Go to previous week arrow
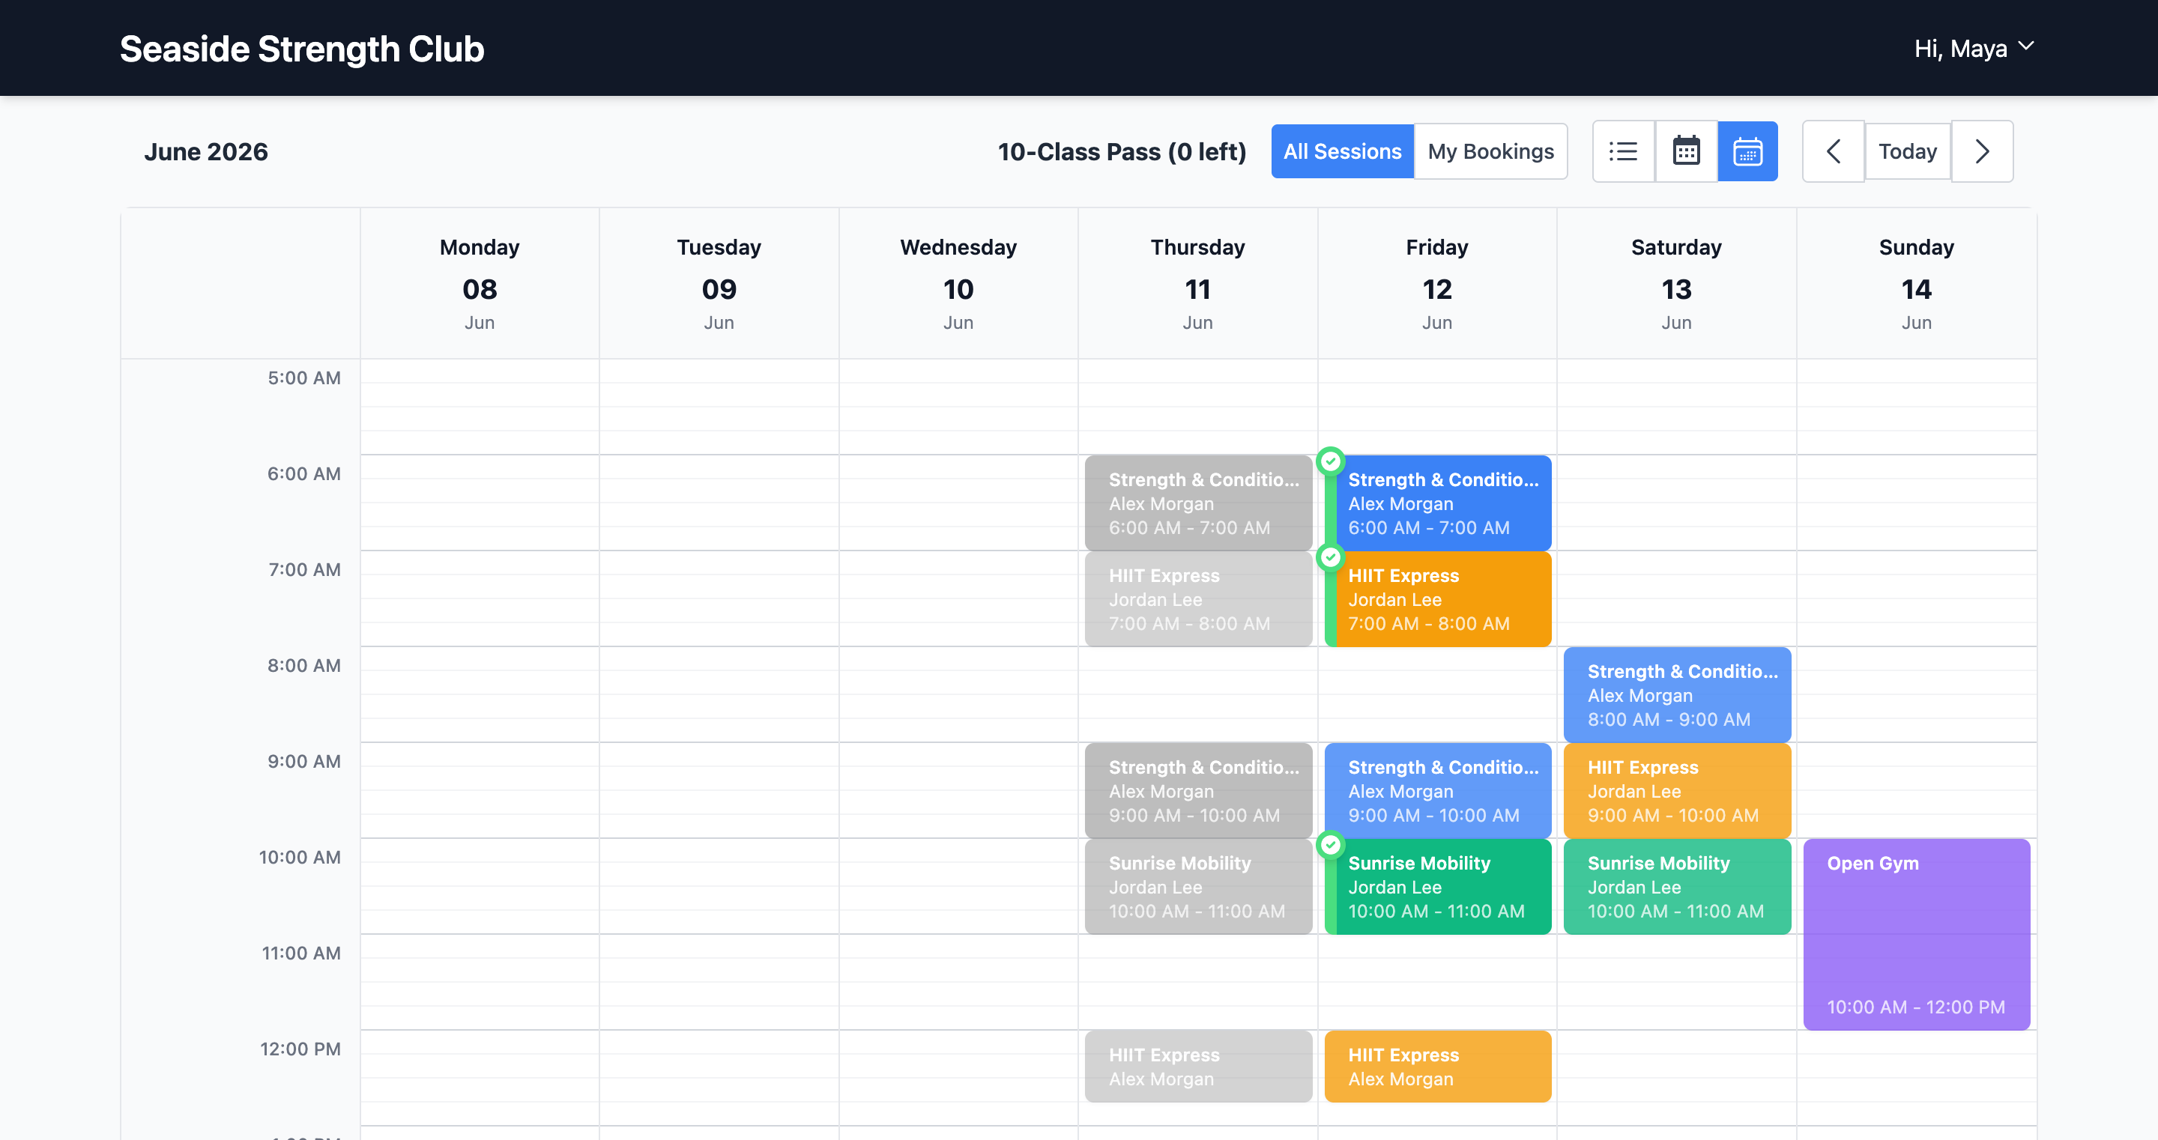Image resolution: width=2158 pixels, height=1140 pixels. pyautogui.click(x=1833, y=151)
